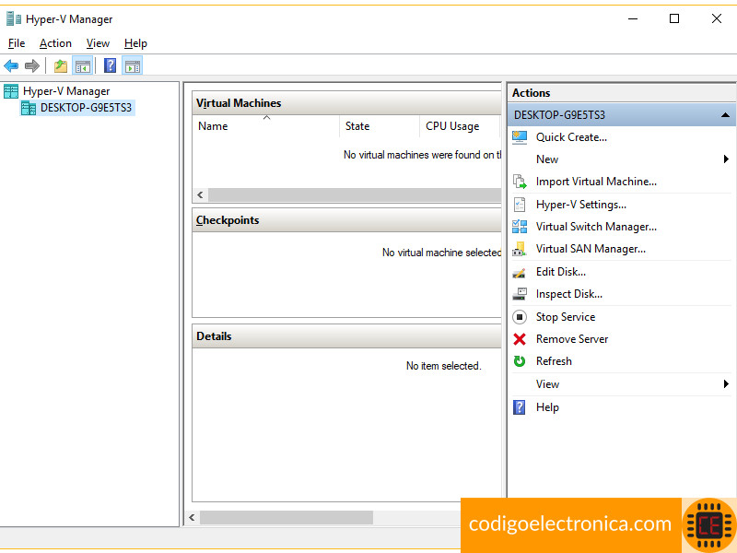Choose Import Virtual Machine... action
The width and height of the screenshot is (737, 553).
click(x=596, y=182)
